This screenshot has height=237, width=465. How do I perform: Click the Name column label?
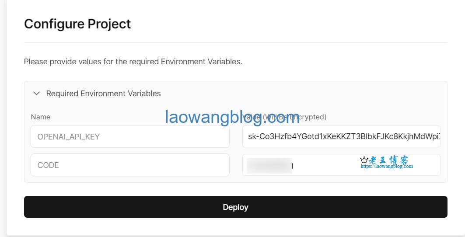(x=41, y=117)
